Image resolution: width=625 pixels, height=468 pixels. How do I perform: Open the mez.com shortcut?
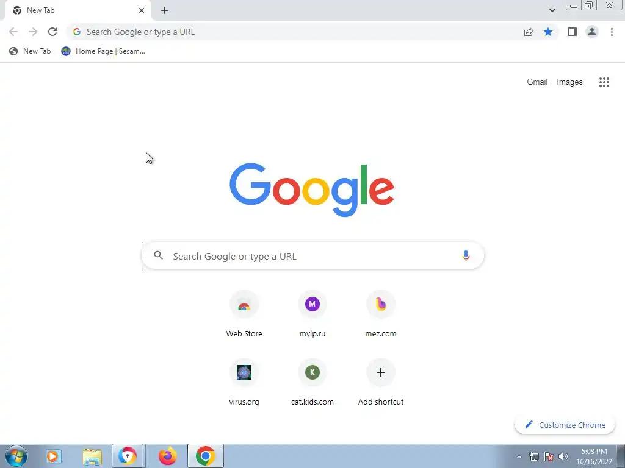click(381, 314)
